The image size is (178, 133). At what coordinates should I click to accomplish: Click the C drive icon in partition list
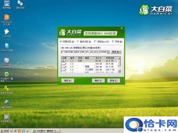[64, 61]
